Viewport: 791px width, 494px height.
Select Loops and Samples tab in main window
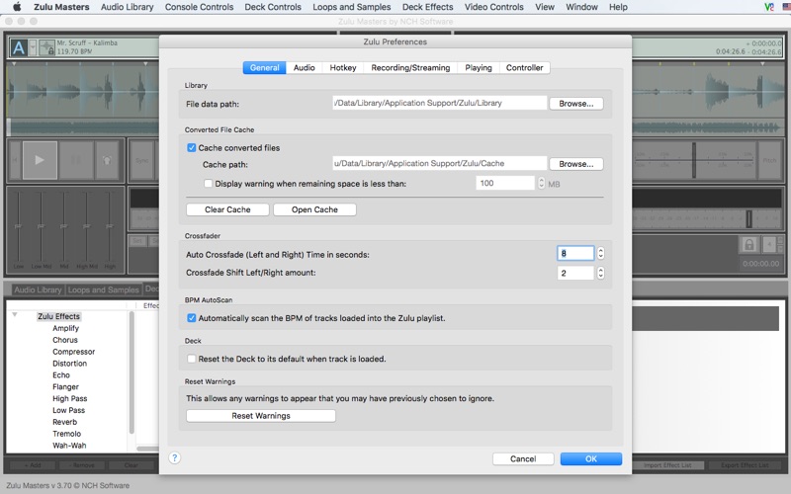click(x=104, y=289)
